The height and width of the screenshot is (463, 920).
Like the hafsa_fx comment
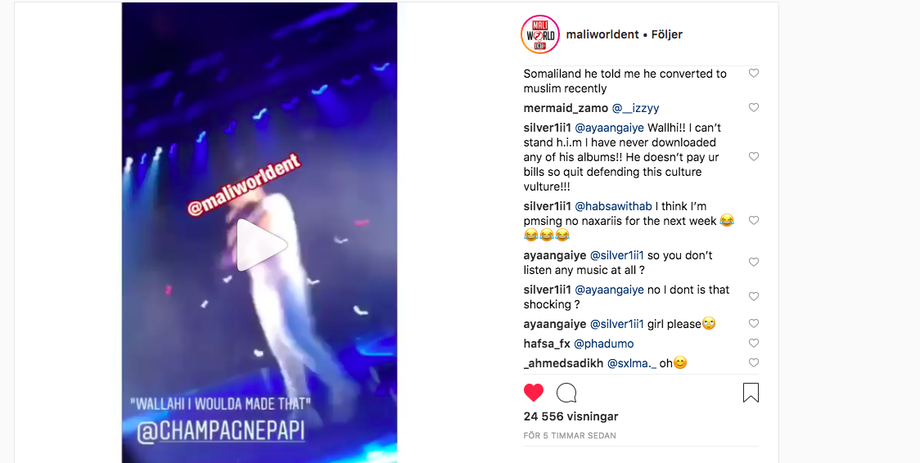pos(754,343)
